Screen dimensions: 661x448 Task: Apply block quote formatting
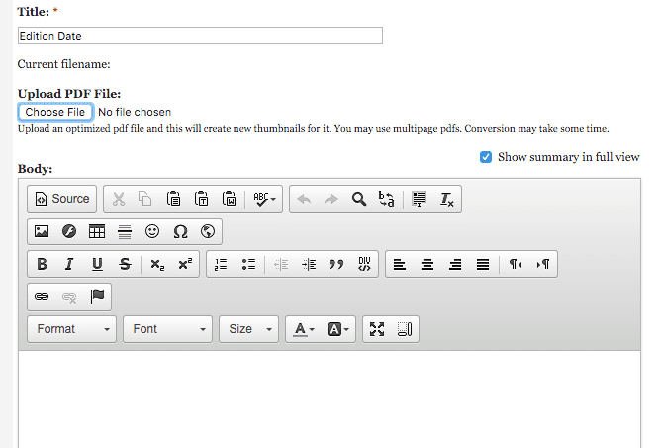tap(336, 264)
